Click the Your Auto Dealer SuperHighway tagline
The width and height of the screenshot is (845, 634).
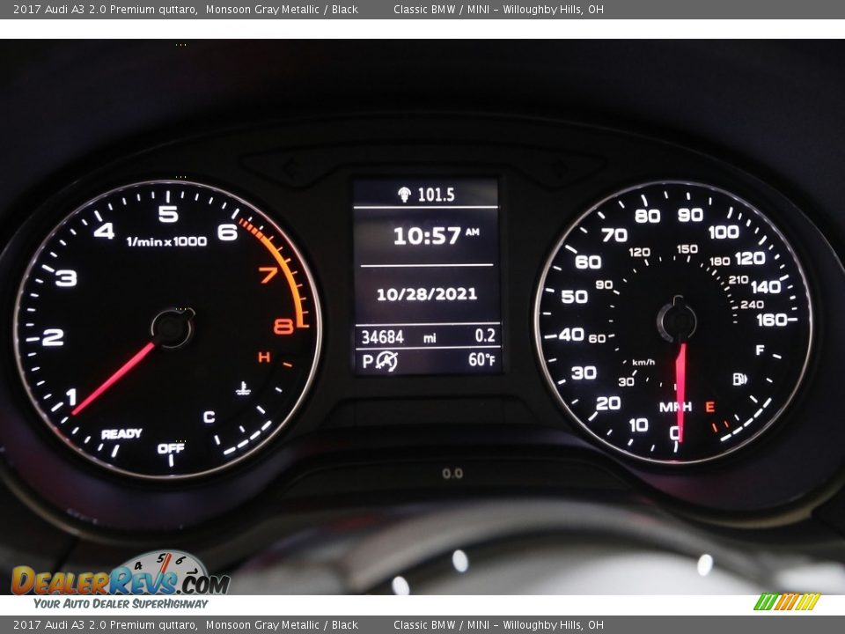(121, 603)
